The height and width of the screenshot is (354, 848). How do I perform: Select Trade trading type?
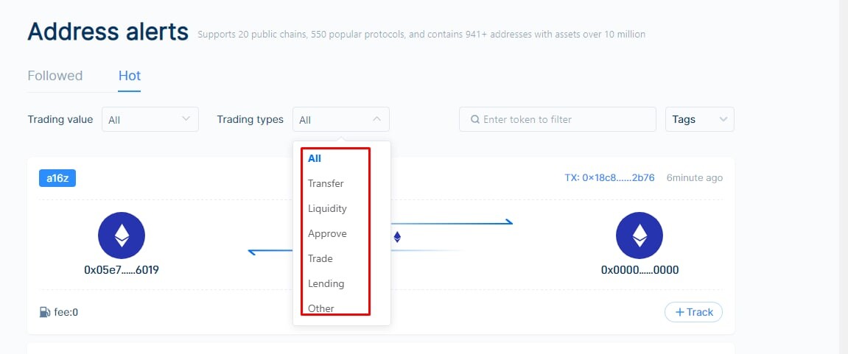point(320,258)
